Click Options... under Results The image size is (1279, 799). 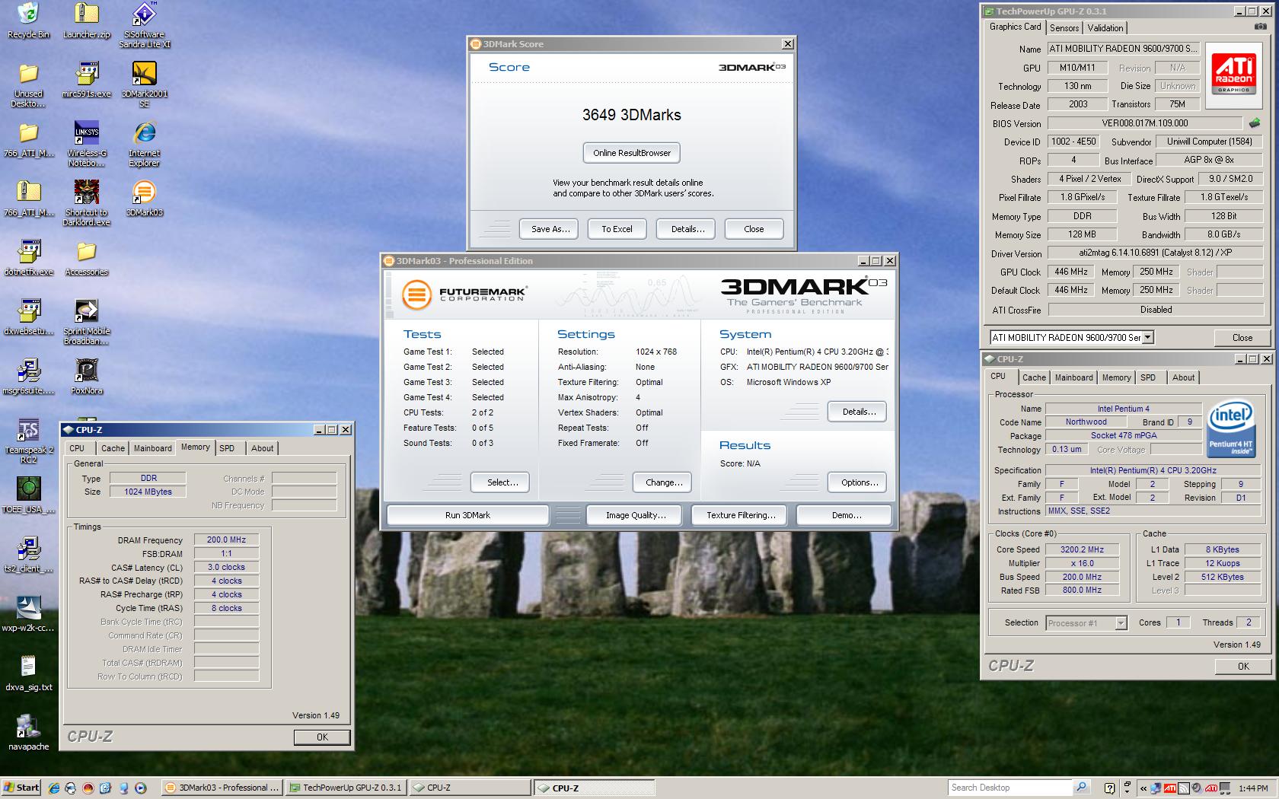tap(859, 482)
